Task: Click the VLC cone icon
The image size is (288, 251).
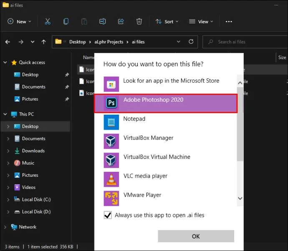Action: 111,179
